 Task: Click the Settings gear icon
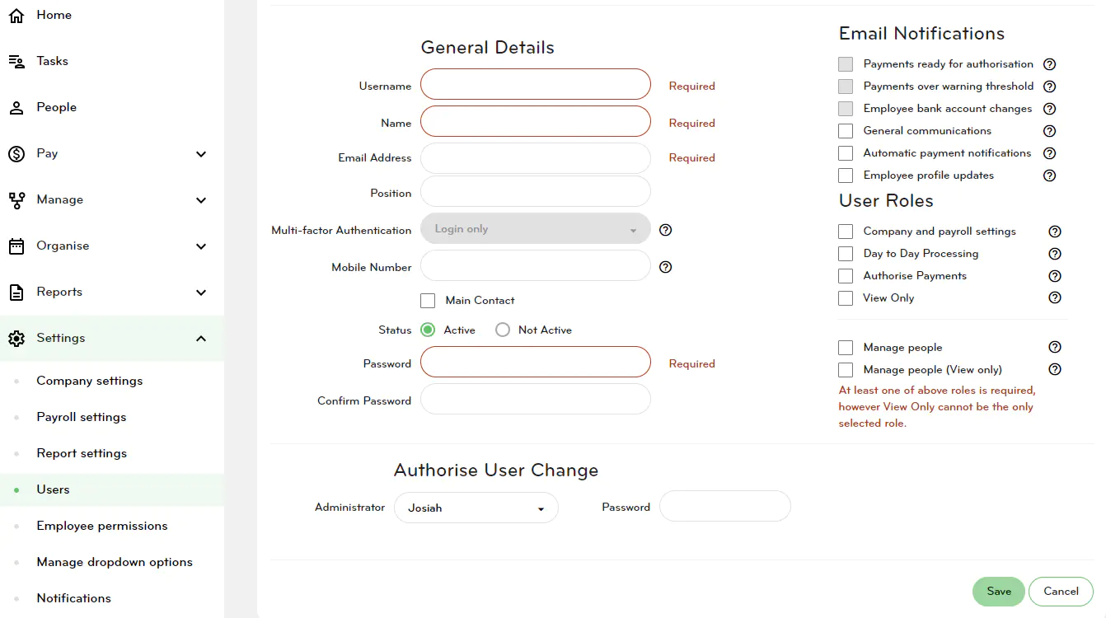pos(16,338)
